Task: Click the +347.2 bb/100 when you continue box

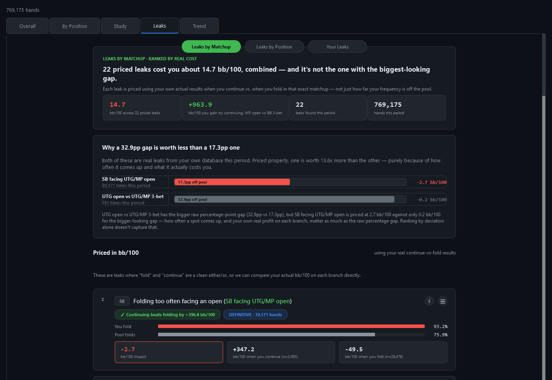Action: click(281, 352)
